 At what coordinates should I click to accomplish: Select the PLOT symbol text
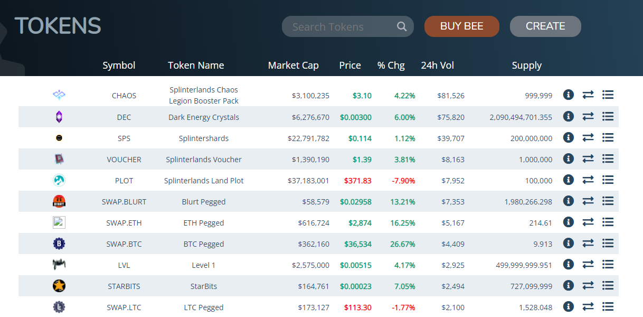pos(124,181)
